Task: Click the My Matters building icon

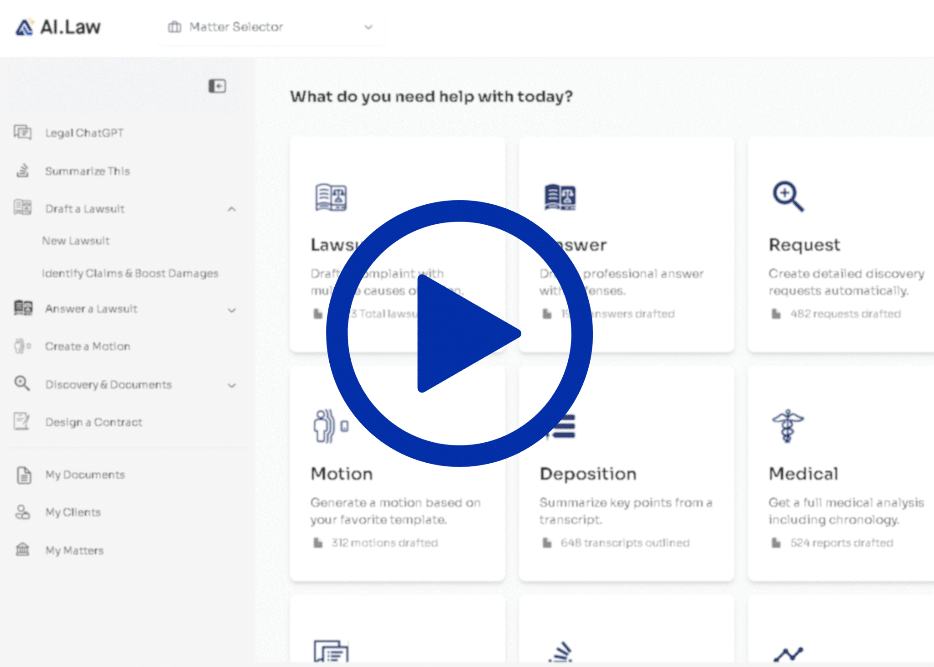Action: [21, 550]
